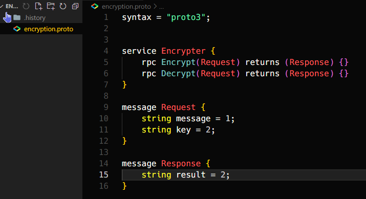Click the Decrypt rpc method name
The height and width of the screenshot is (199, 366).
pos(178,74)
